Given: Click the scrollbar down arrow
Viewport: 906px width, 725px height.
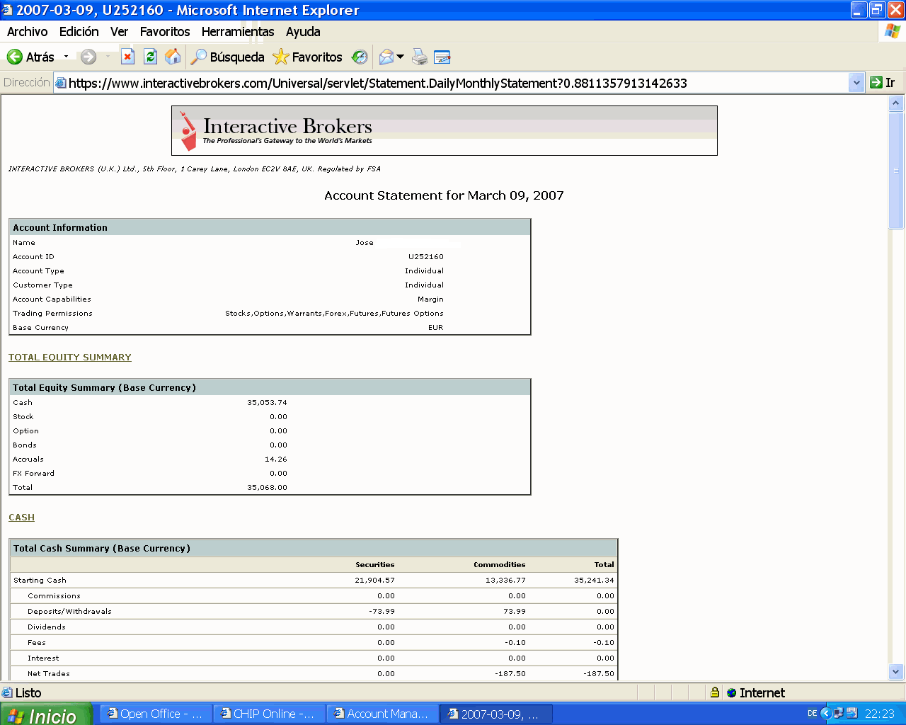Looking at the screenshot, I should (896, 672).
